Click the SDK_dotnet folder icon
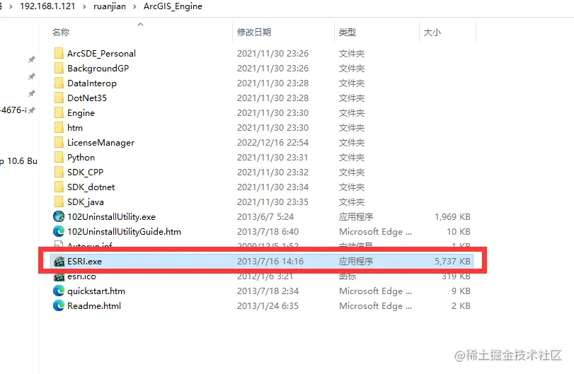Viewport: 574px width, 374px height. (x=59, y=187)
